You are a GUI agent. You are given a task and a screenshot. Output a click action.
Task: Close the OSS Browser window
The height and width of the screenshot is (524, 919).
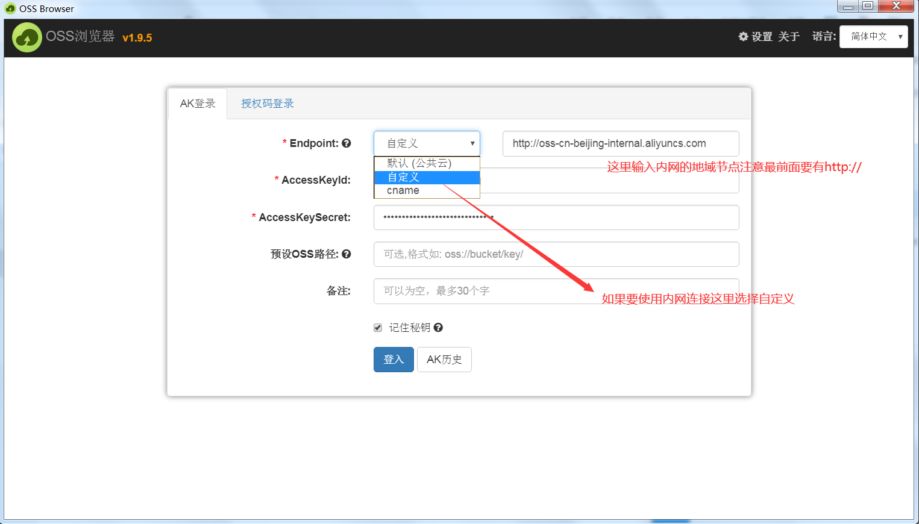pyautogui.click(x=896, y=7)
